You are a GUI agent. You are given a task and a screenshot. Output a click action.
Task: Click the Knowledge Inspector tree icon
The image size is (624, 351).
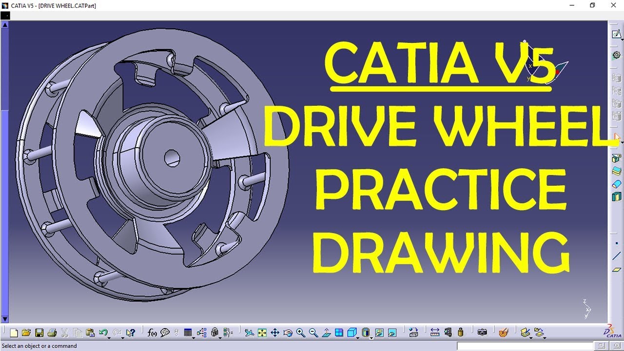click(x=202, y=333)
